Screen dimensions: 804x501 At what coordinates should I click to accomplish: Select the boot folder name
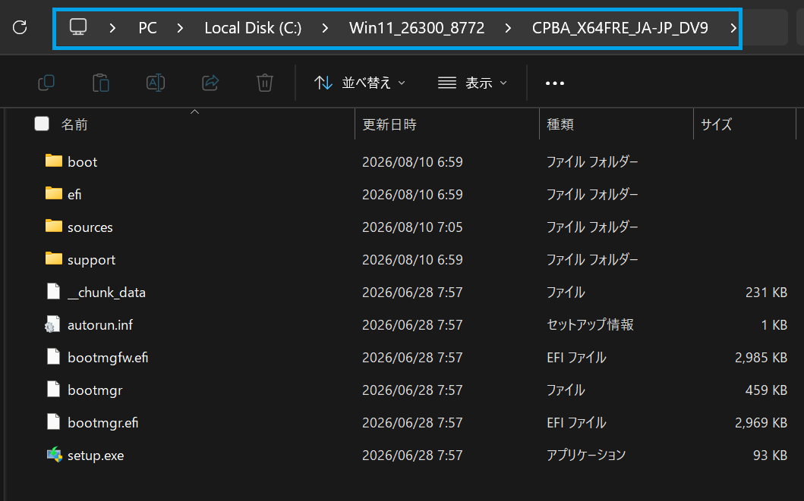pos(83,161)
